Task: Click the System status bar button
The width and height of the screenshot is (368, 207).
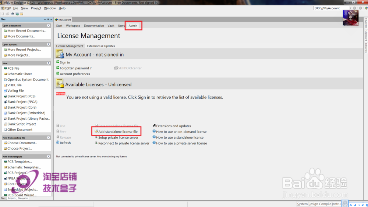Action: tap(302, 204)
